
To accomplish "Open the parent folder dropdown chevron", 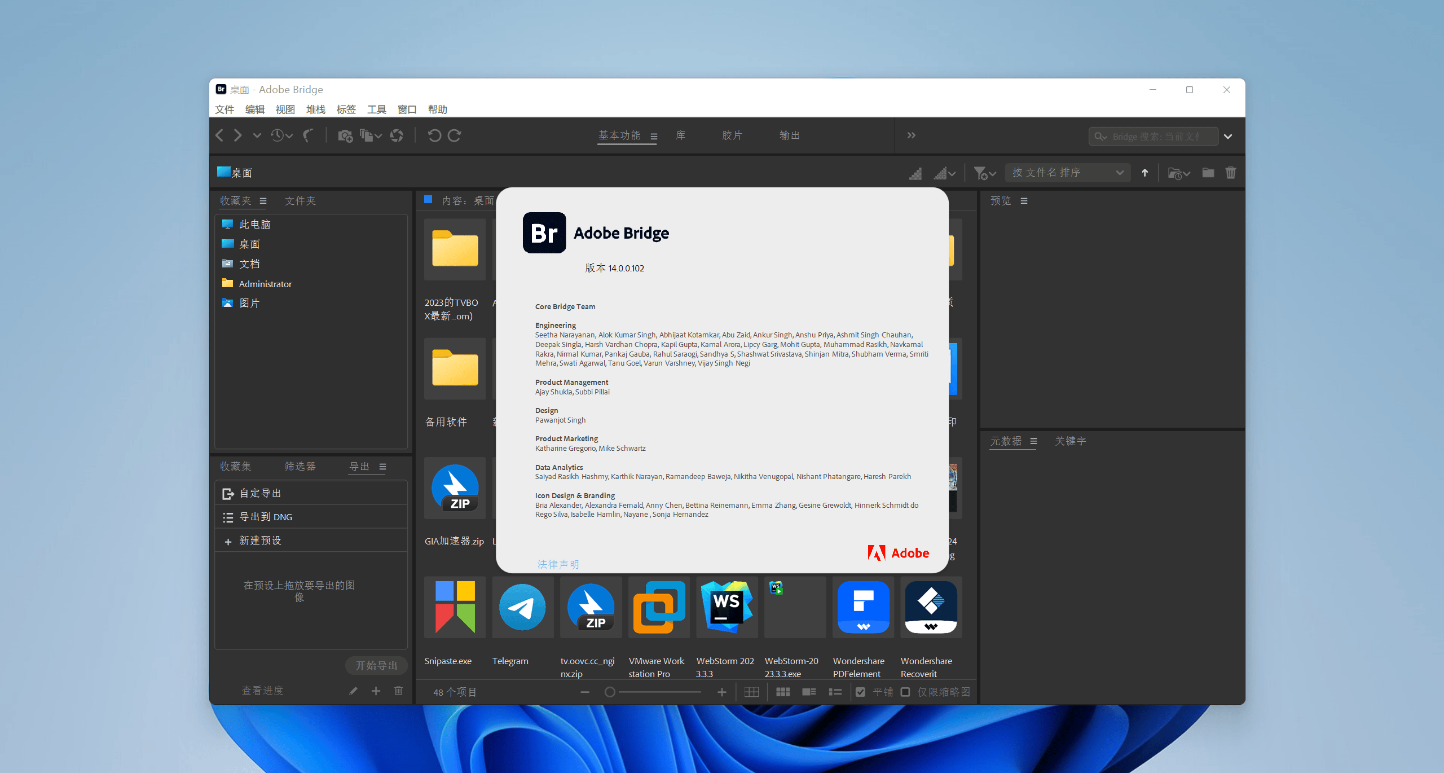I will point(257,135).
